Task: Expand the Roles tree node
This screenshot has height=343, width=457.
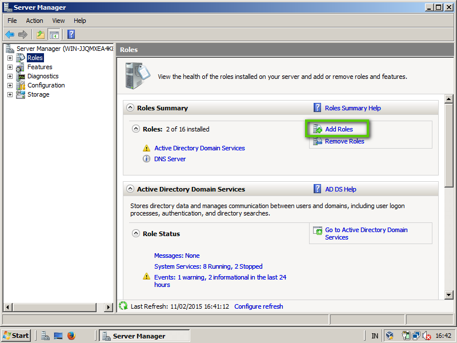Action: click(x=10, y=58)
